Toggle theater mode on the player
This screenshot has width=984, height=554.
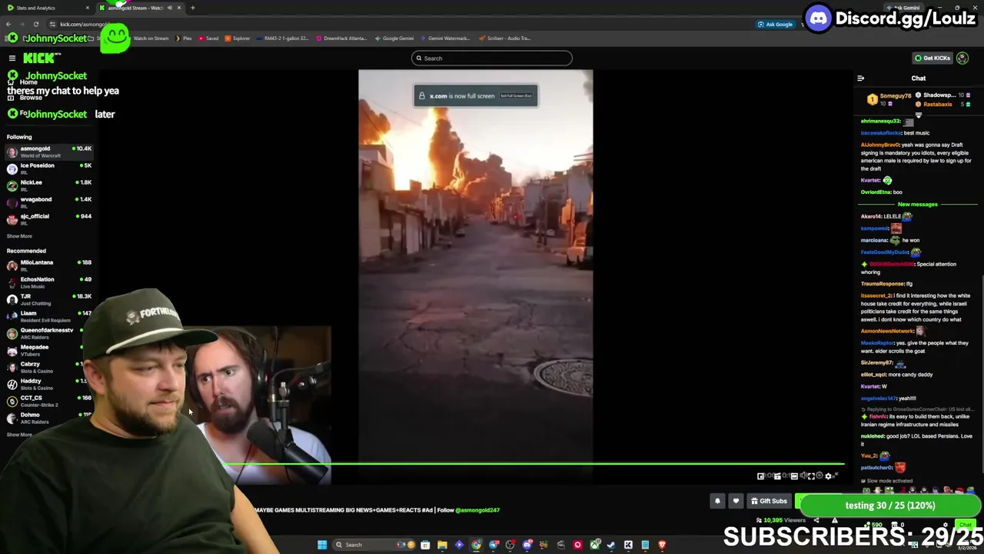[794, 476]
